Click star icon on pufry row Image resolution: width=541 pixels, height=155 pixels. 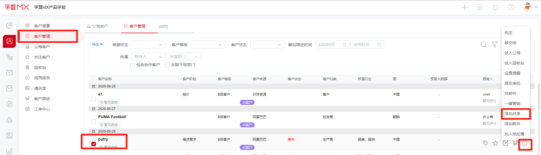[x=495, y=143]
